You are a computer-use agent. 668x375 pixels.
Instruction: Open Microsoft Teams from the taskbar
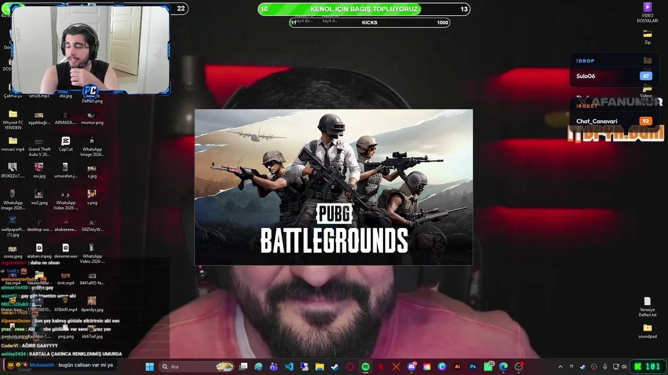[273, 367]
